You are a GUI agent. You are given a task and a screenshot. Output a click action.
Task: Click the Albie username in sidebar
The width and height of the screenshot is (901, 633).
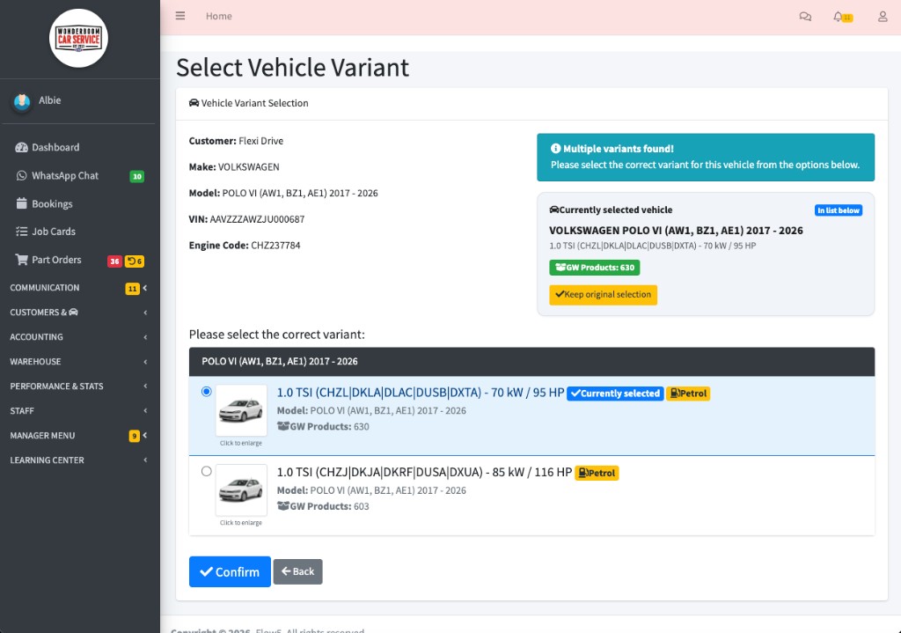point(50,100)
